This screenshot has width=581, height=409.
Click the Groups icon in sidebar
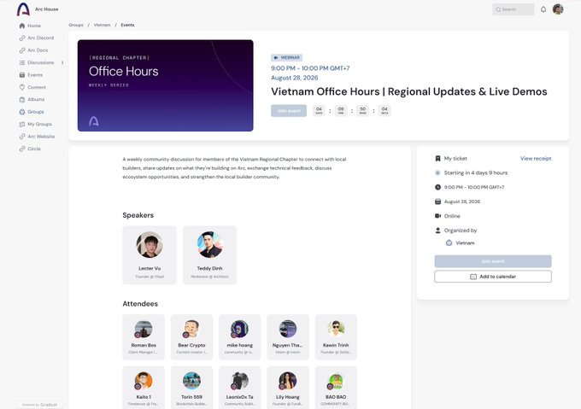coord(22,111)
